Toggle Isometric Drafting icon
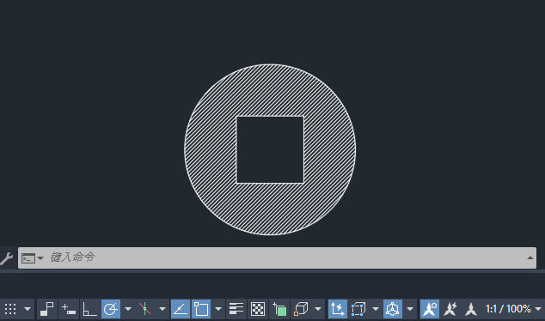 tap(145, 309)
